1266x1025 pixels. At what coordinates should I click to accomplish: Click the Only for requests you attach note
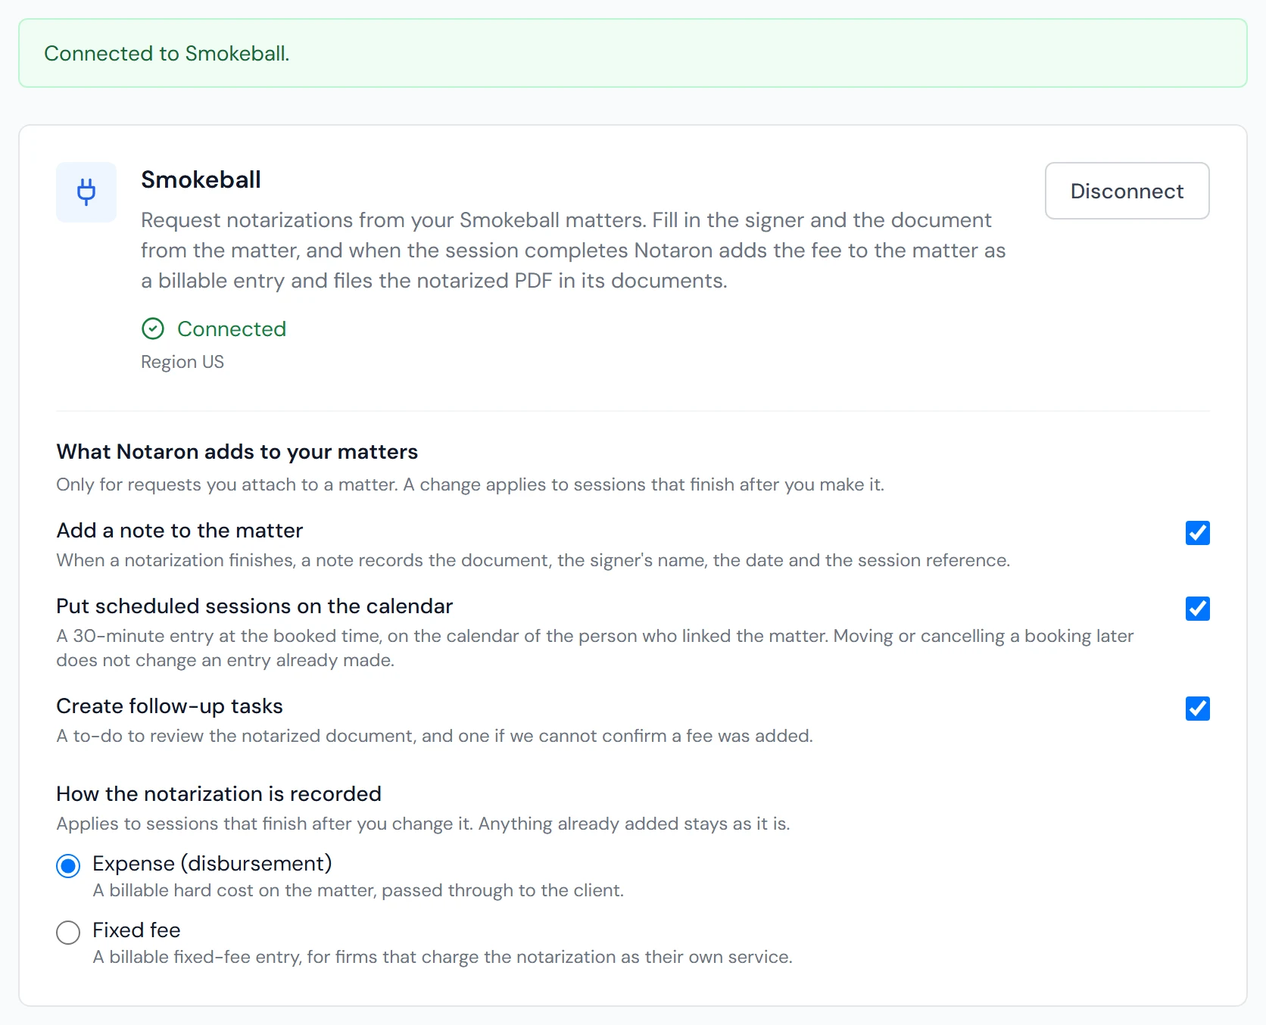tap(470, 484)
